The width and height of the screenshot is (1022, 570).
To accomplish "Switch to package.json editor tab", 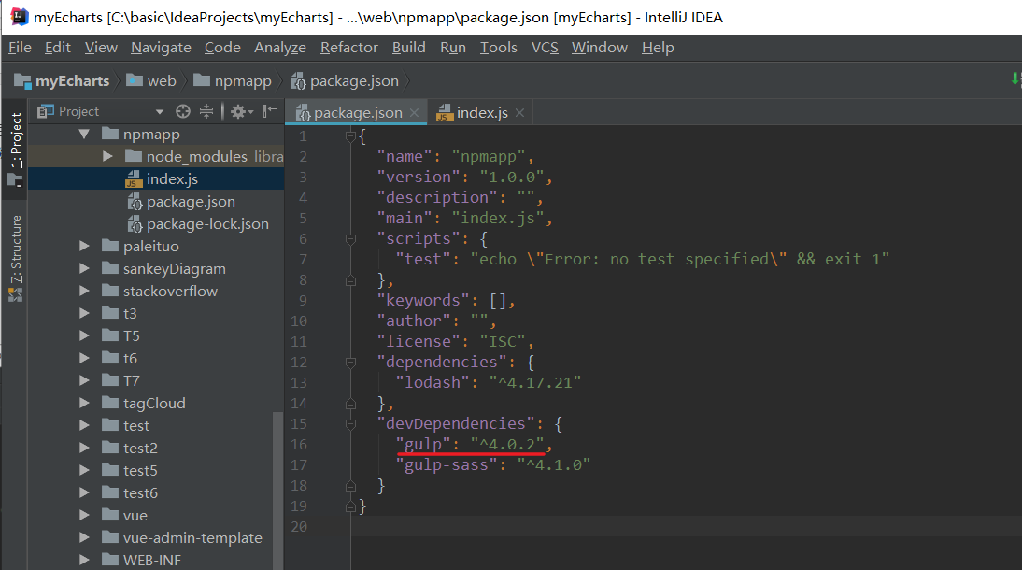I will coord(356,113).
